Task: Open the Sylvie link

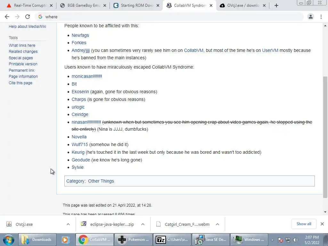Action: click(x=78, y=167)
